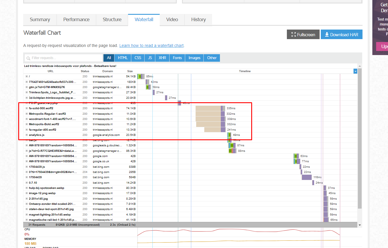Click the Timeline column header
Viewport: 388px width, 248px height.
(245, 71)
